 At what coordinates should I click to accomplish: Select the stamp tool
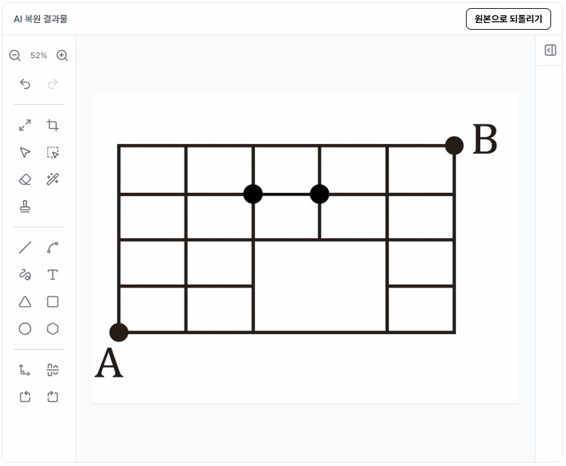pos(25,206)
